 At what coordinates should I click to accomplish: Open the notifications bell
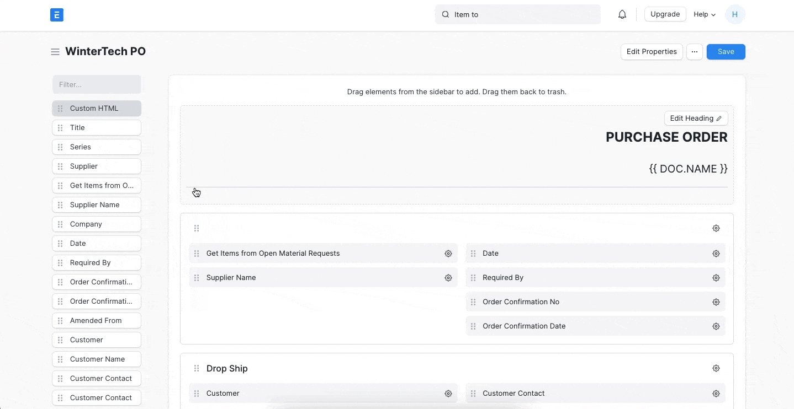(x=622, y=15)
